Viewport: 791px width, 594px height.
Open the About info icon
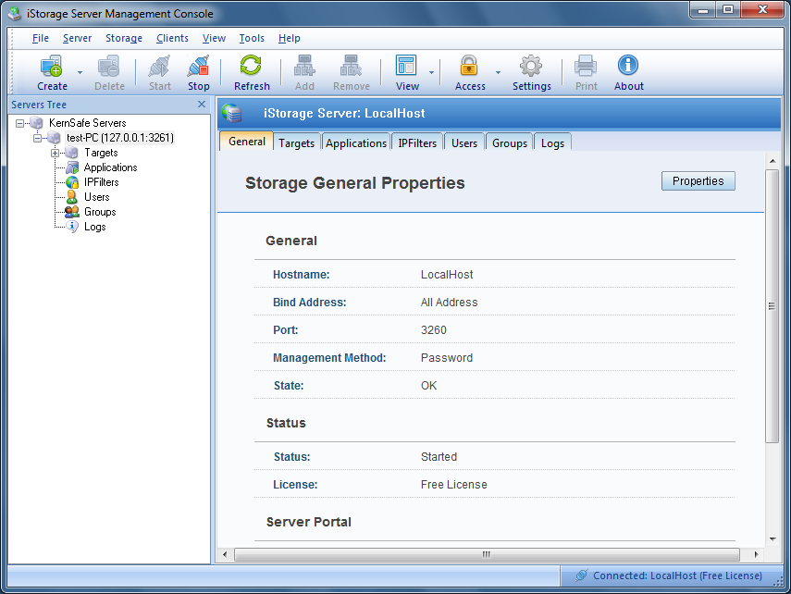click(x=628, y=66)
